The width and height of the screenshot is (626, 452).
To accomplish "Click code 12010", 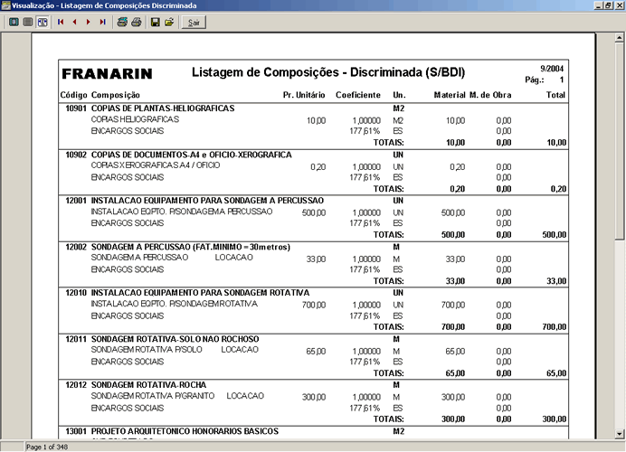I will [76, 293].
